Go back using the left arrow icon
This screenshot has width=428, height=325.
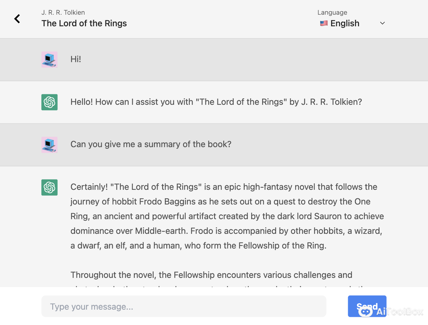(17, 19)
